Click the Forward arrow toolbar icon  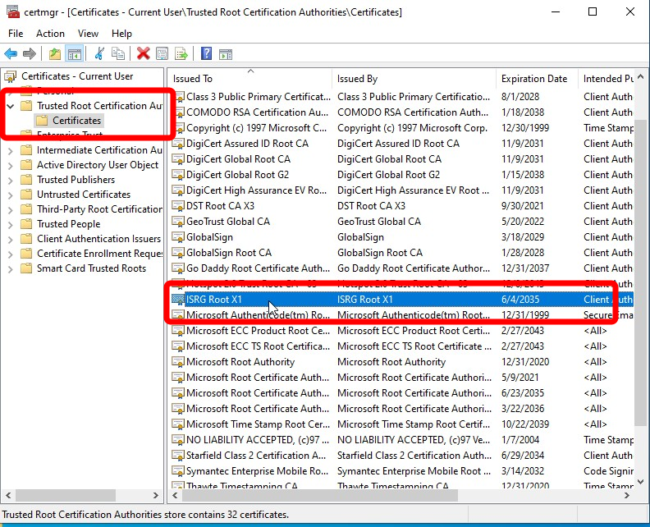click(x=30, y=53)
